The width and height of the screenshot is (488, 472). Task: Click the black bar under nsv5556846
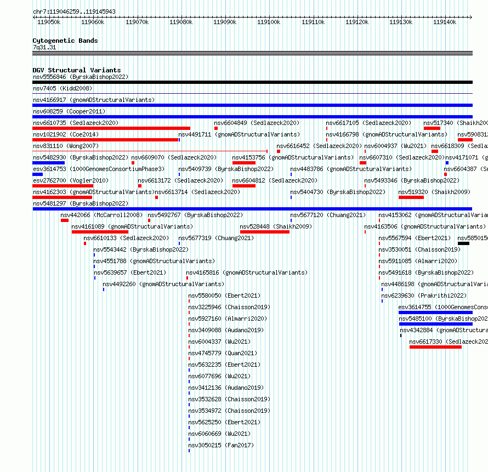(x=252, y=82)
